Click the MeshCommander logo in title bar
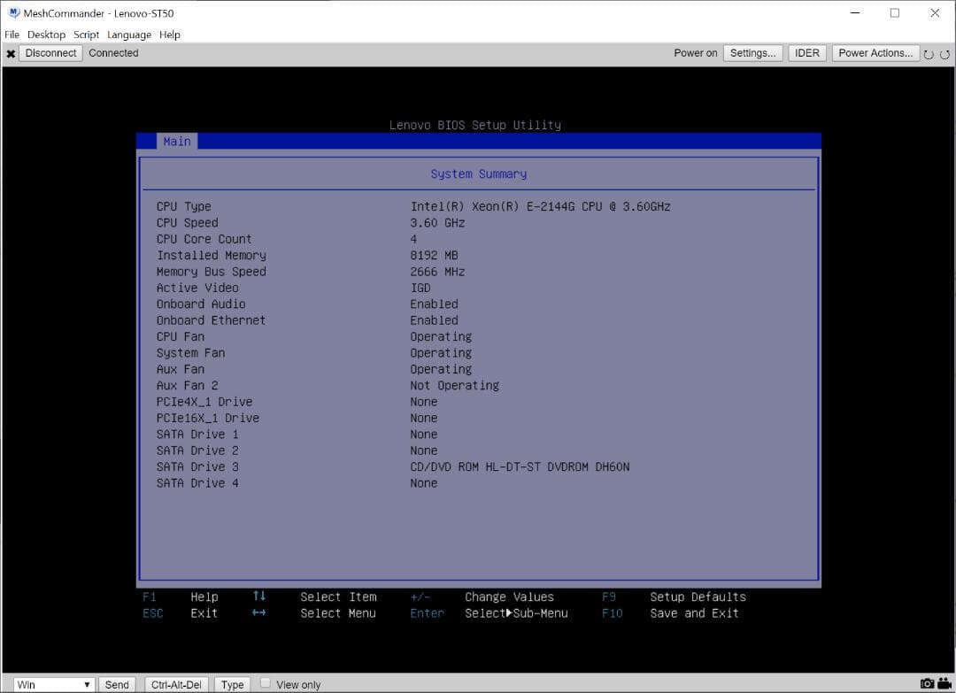 [13, 13]
